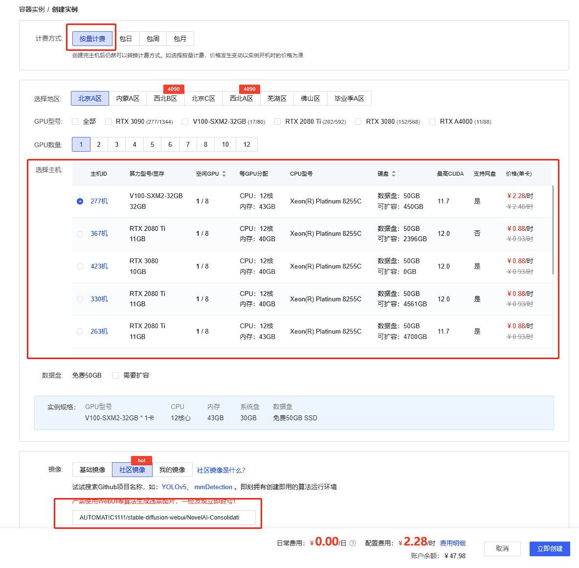Click the community image search field

click(164, 518)
